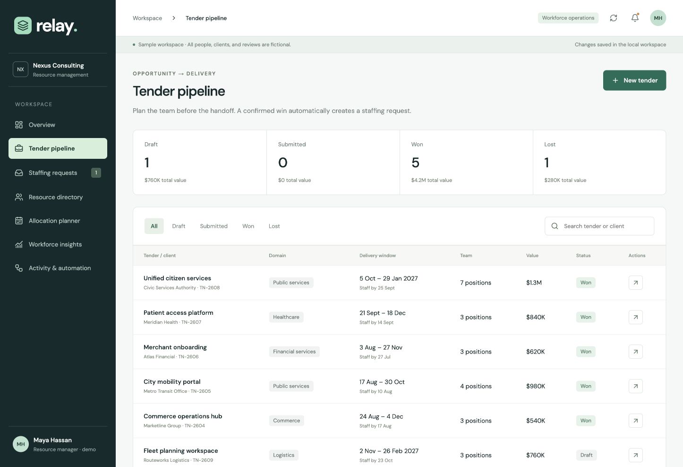Go to Resource directory
This screenshot has width=683, height=467.
coord(58,197)
